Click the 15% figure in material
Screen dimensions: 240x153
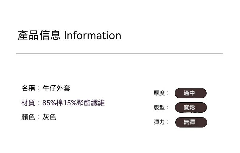point(70,103)
